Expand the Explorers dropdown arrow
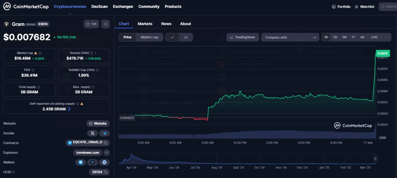The width and height of the screenshot is (397, 178). pyautogui.click(x=106, y=153)
